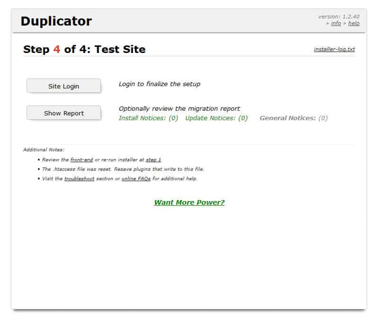Click the Want More Power? link

[189, 202]
